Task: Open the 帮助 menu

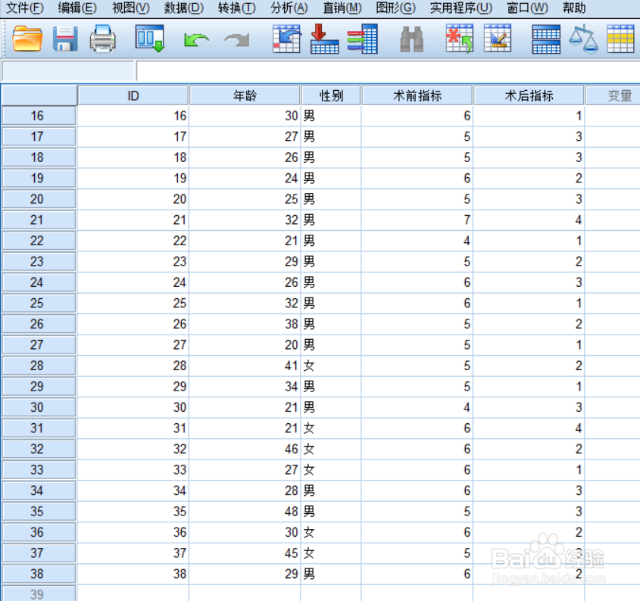Action: pos(574,8)
